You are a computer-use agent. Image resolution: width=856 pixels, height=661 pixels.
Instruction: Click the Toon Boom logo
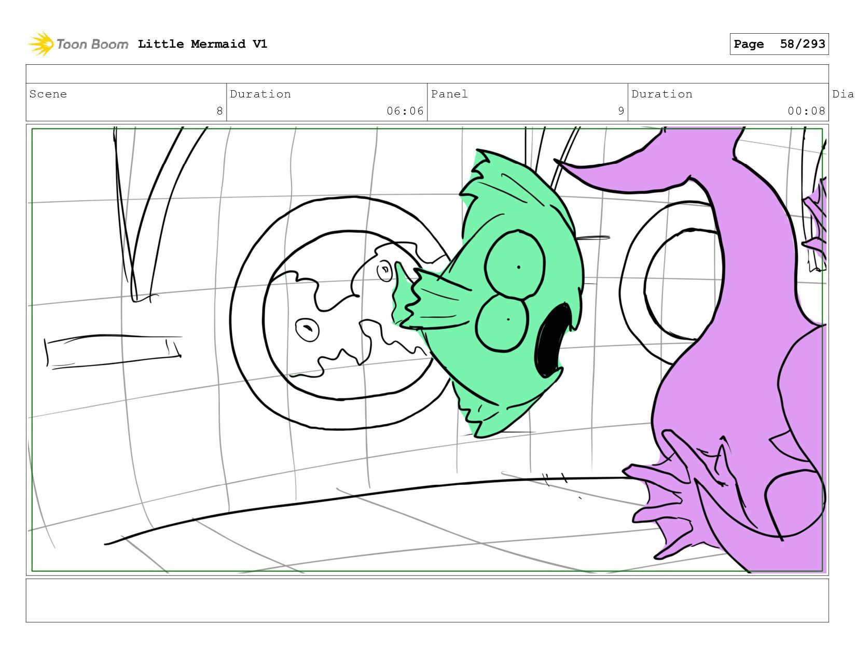(x=78, y=44)
